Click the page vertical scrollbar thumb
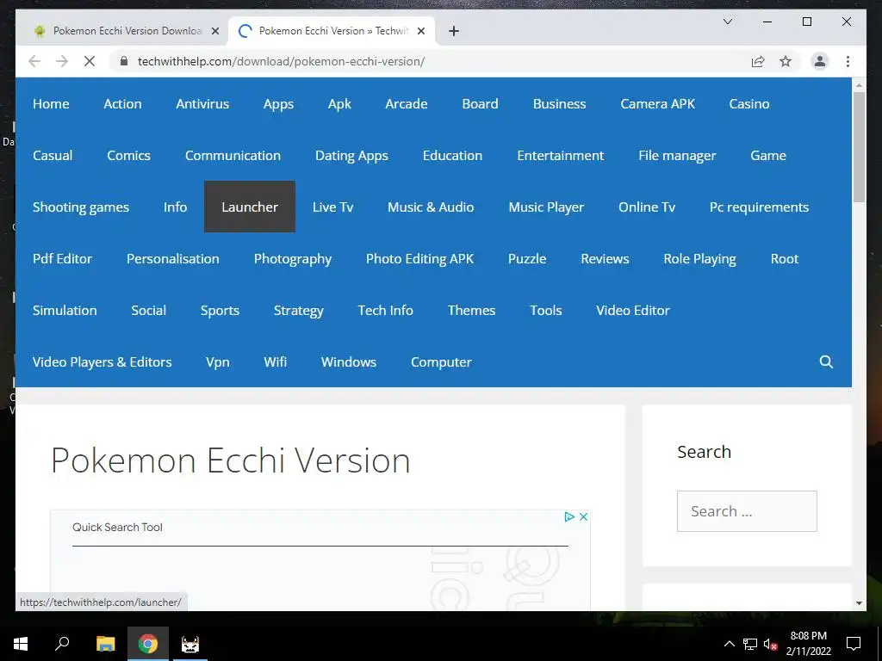882x661 pixels. pyautogui.click(x=859, y=146)
